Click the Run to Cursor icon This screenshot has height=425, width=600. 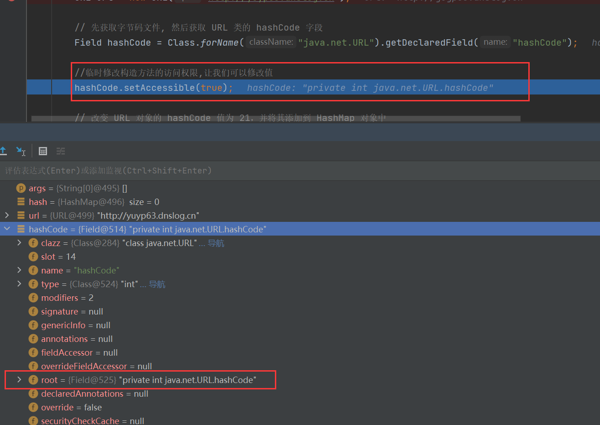coord(21,151)
